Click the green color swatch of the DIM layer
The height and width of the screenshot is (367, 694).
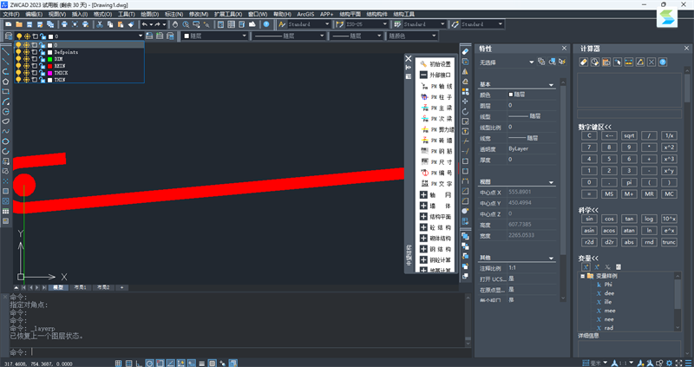(50, 59)
